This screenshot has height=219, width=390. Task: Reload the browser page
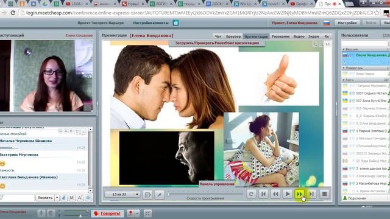coord(13,13)
